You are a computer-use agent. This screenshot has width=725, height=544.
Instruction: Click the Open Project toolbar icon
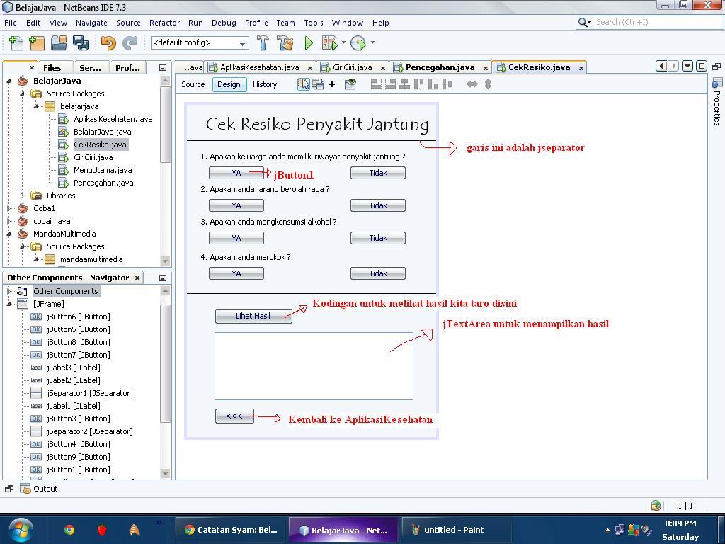(59, 43)
